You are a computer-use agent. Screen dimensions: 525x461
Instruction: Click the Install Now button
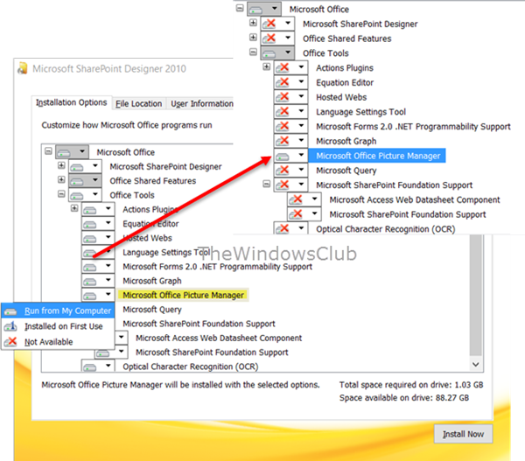tap(463, 434)
